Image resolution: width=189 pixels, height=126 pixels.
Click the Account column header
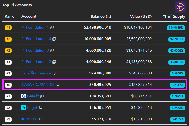[29, 16]
